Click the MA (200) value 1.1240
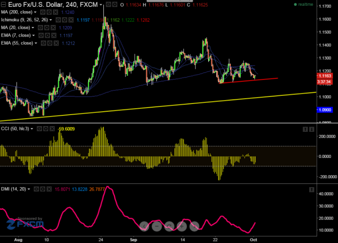 pos(68,13)
